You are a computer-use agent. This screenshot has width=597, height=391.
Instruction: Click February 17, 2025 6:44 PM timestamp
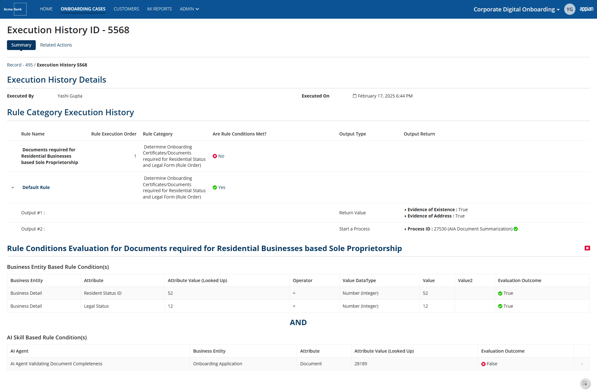tap(385, 96)
